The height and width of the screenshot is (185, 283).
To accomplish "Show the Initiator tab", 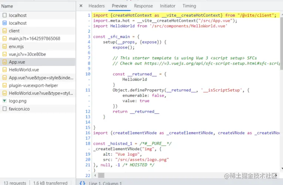I will point(168,6).
